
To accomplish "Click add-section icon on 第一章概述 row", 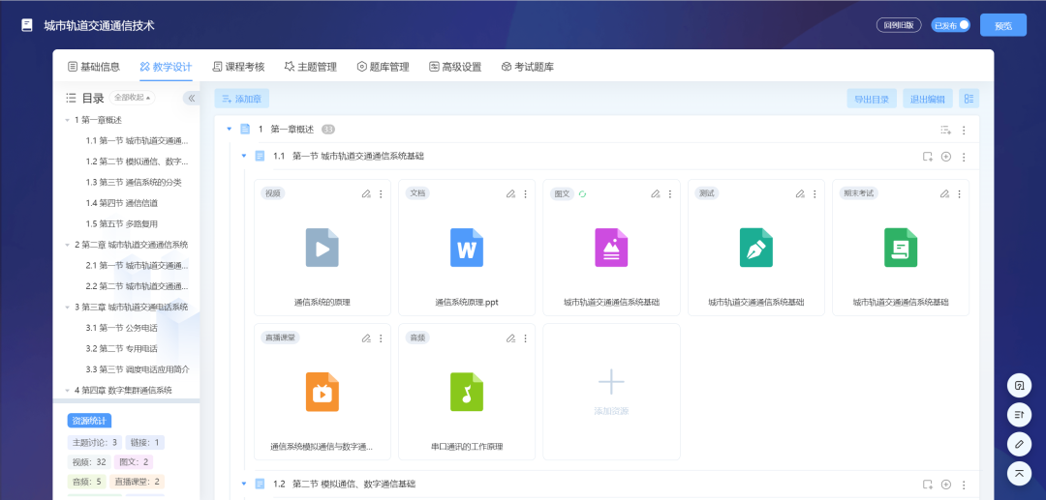I will (945, 130).
